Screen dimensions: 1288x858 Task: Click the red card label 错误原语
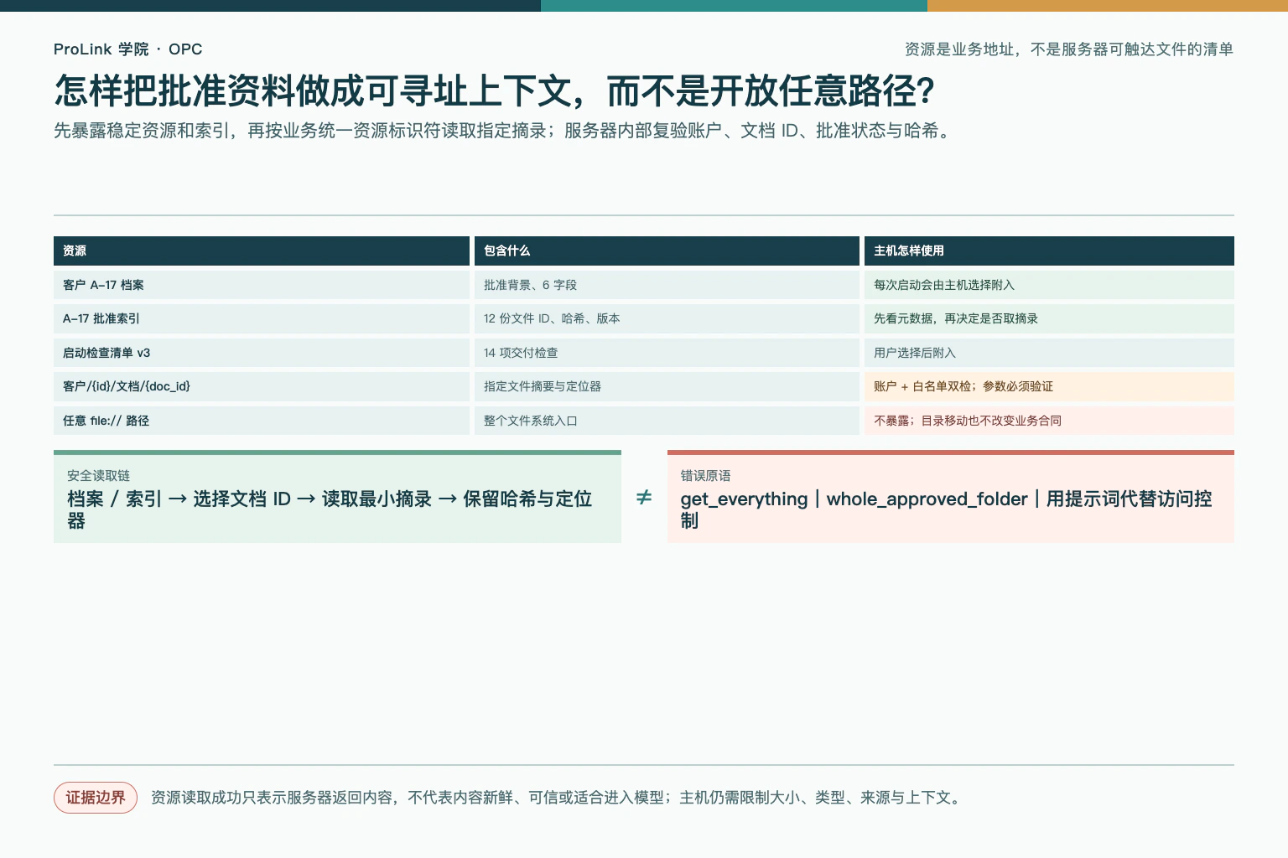705,476
